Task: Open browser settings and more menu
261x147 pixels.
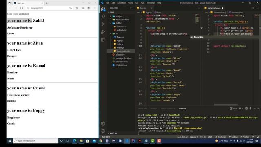Action: point(95,8)
